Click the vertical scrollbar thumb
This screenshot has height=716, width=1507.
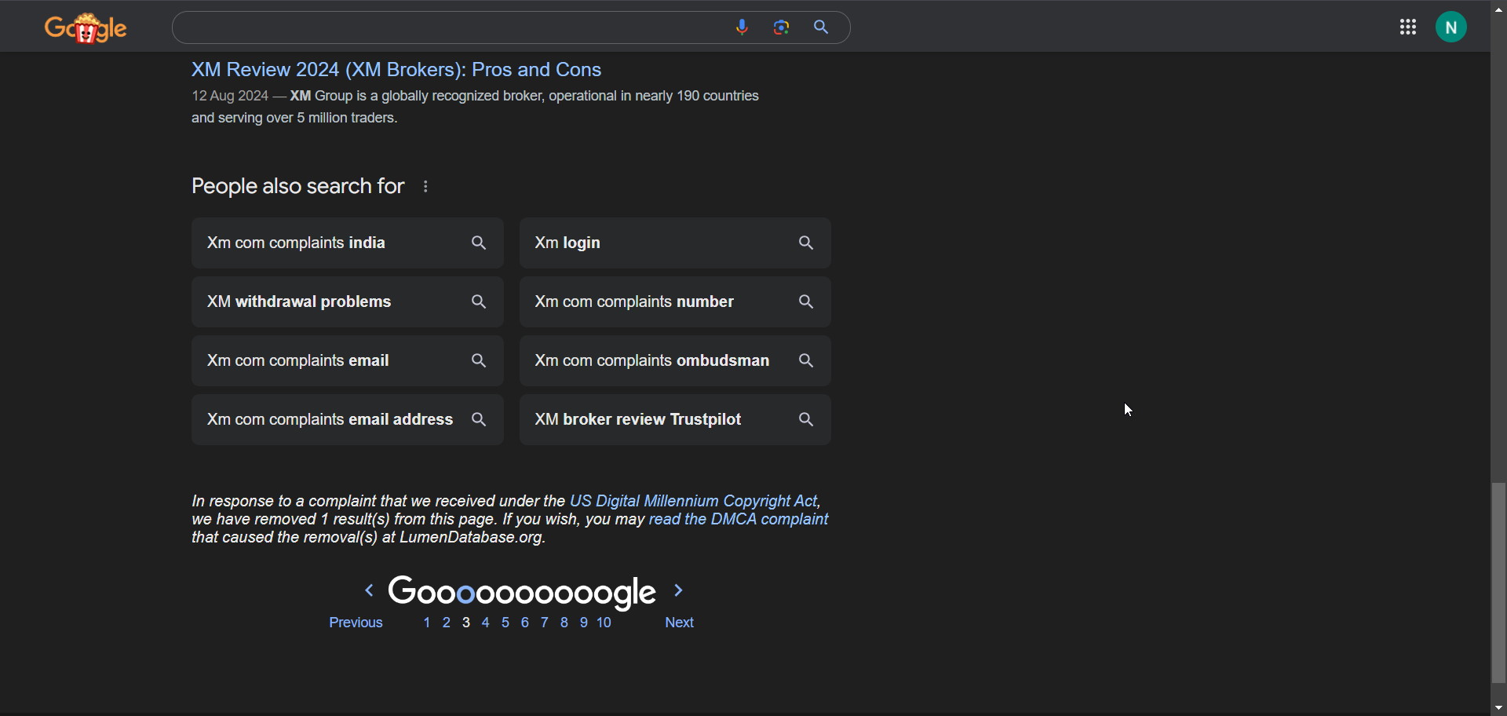pos(1498,581)
